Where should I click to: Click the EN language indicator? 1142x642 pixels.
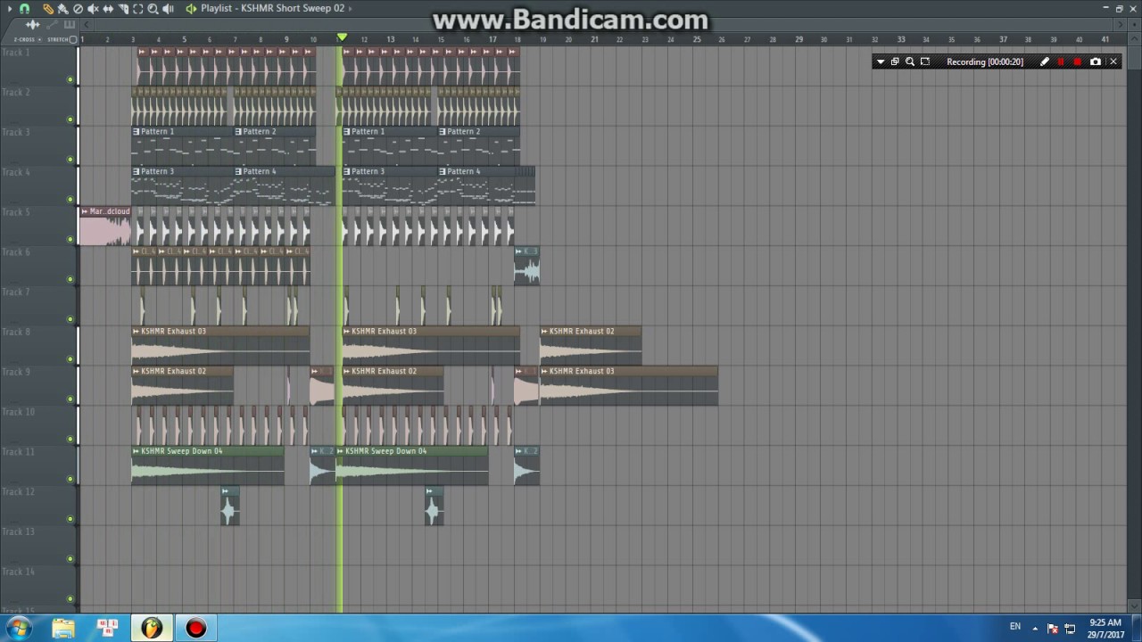coord(1015,627)
